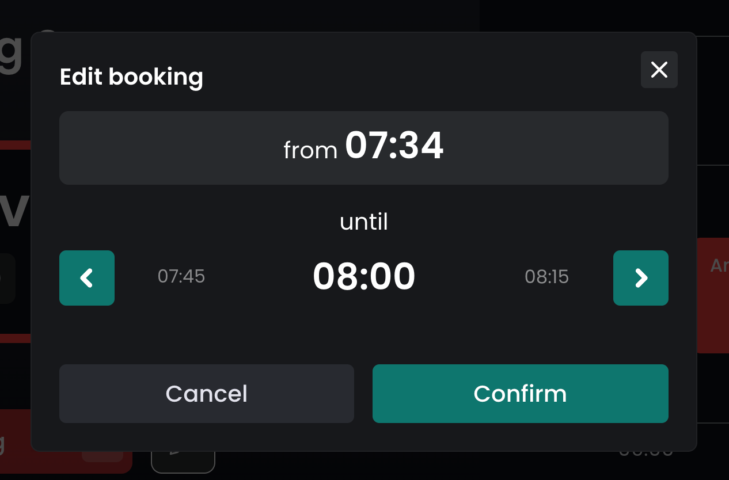Click red horizontal bar left of start time
The image size is (729, 480).
coord(15,144)
